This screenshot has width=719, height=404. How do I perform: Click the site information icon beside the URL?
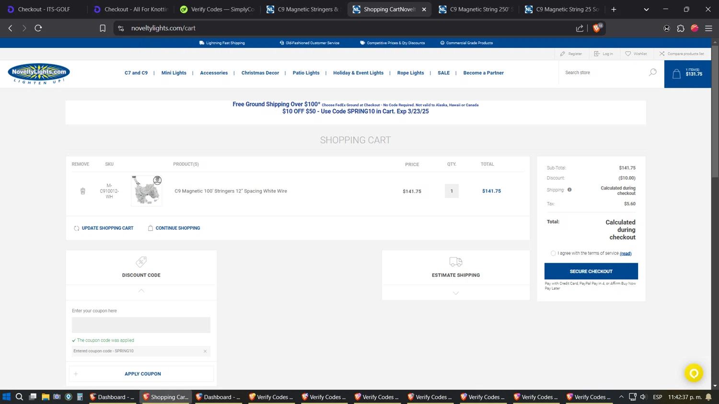121,28
